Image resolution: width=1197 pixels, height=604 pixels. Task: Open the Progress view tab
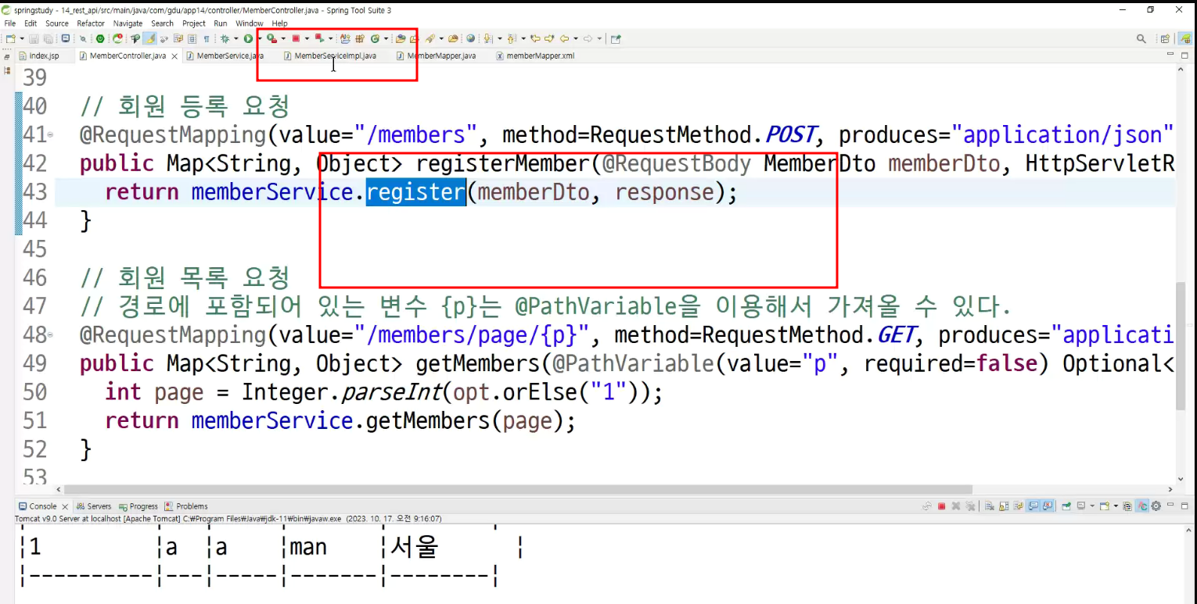point(138,506)
